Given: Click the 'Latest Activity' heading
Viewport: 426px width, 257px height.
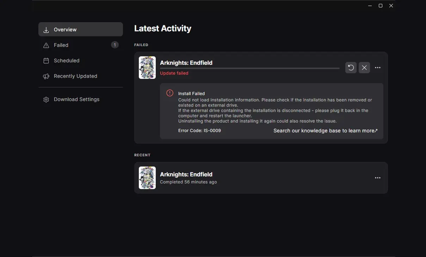Looking at the screenshot, I should (163, 29).
